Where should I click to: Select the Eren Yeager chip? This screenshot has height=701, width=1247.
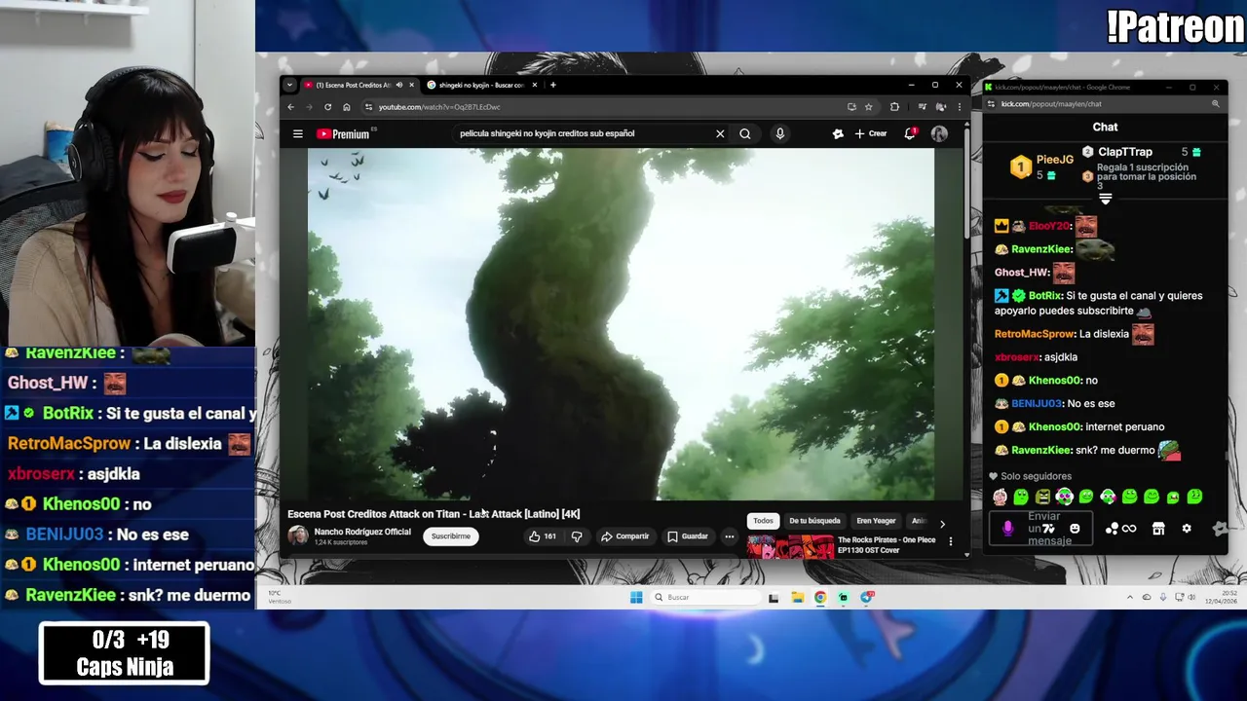[876, 521]
